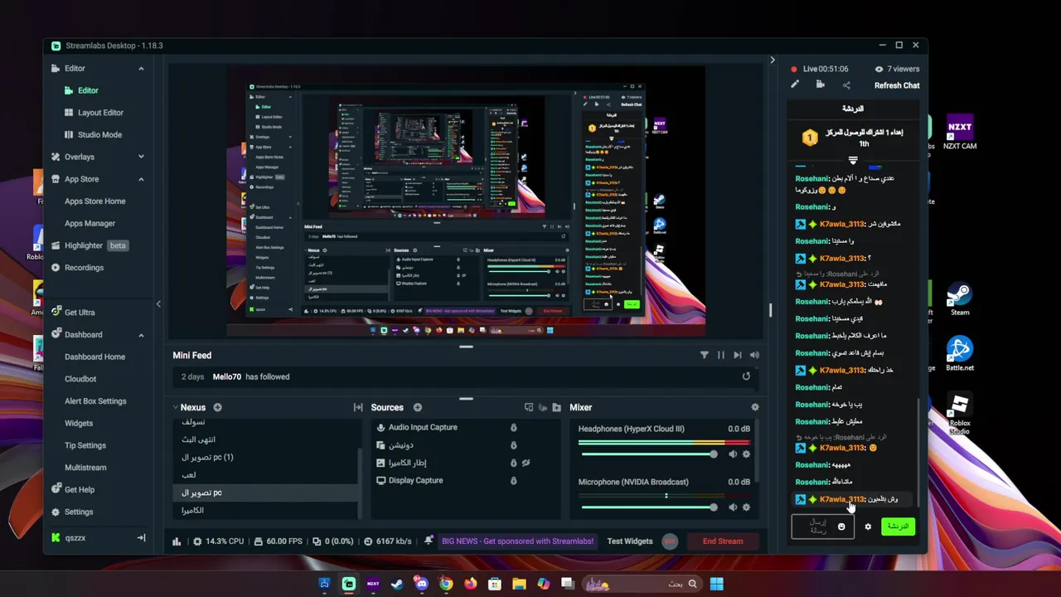Open the chat emoji picker
This screenshot has height=597, width=1061.
coord(841,527)
